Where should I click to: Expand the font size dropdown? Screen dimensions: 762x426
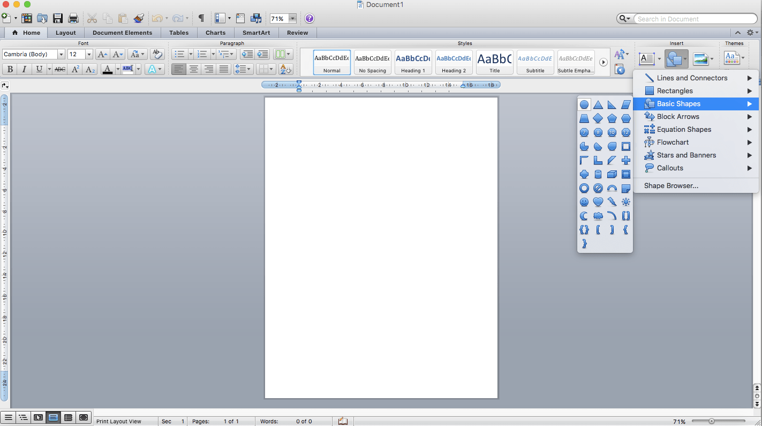click(89, 54)
